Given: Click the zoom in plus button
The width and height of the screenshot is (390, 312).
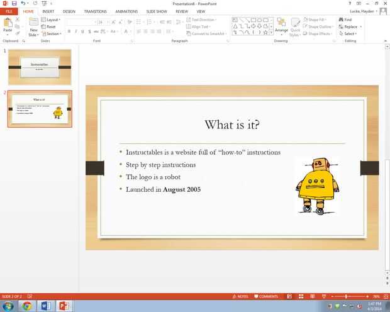Looking at the screenshot, I should pos(367,296).
